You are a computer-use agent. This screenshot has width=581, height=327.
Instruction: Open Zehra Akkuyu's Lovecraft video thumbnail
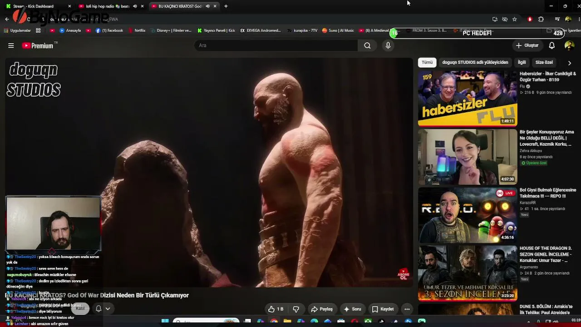click(468, 157)
